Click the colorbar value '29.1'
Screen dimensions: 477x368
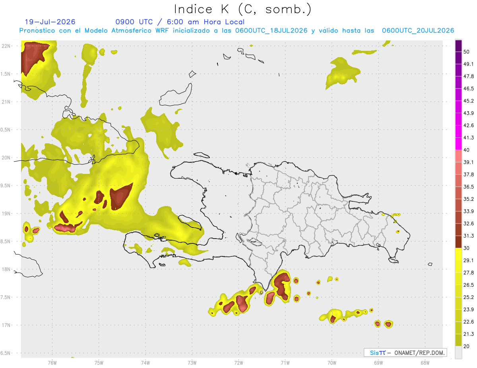[469, 260]
